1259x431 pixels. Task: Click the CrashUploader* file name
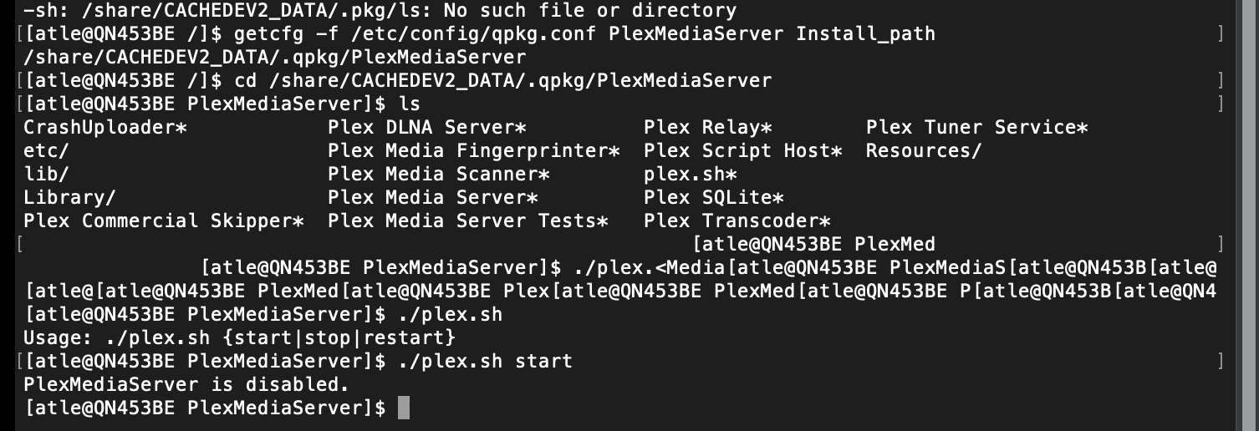click(x=105, y=127)
